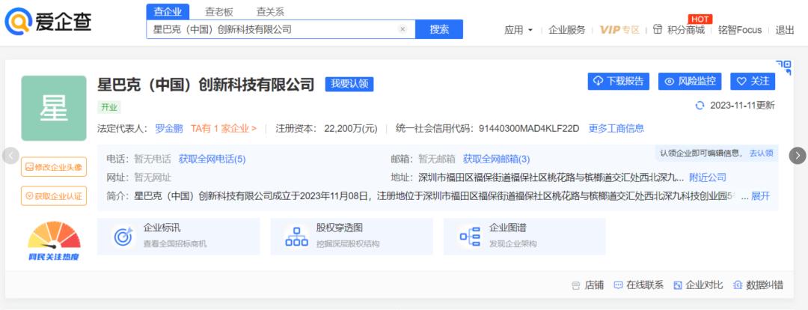Expand the company 简介 with 展开
The height and width of the screenshot is (310, 808).
coord(761,196)
